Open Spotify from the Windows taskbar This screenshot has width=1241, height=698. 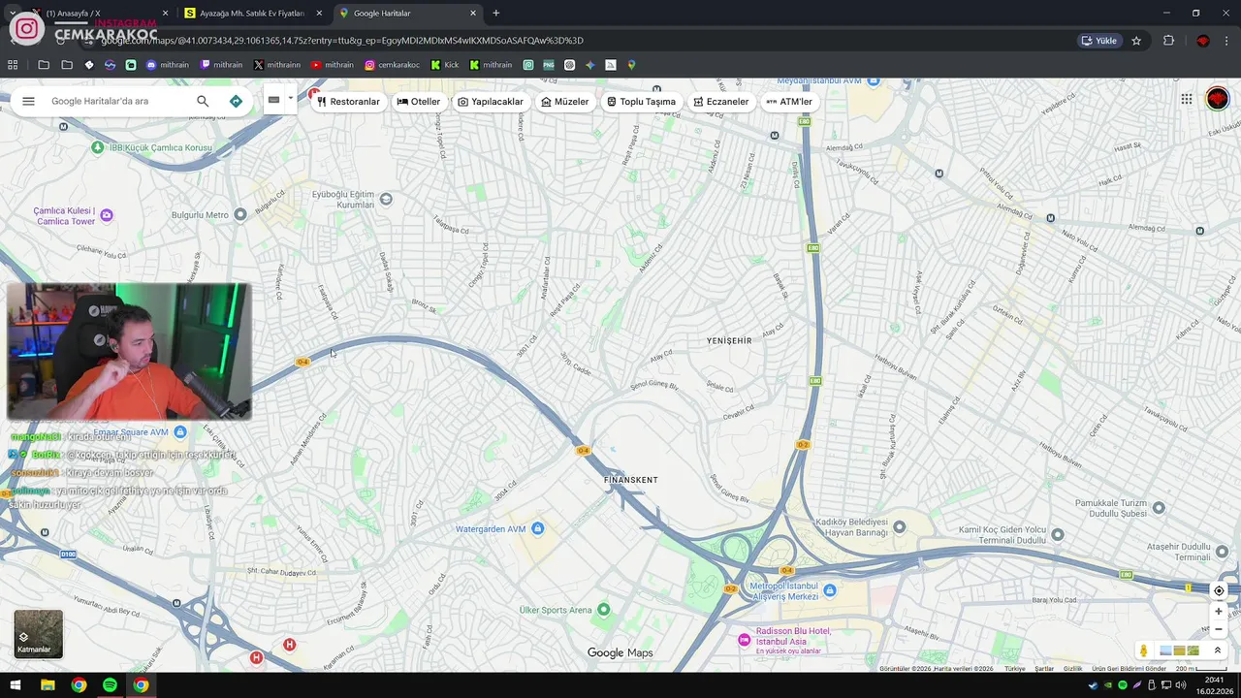pos(110,685)
